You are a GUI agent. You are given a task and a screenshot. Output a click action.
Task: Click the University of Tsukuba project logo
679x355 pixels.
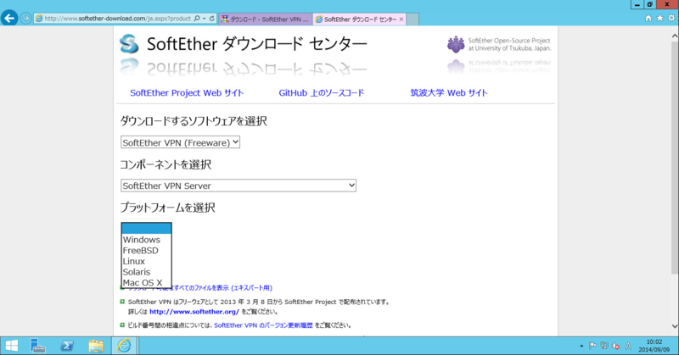click(456, 44)
